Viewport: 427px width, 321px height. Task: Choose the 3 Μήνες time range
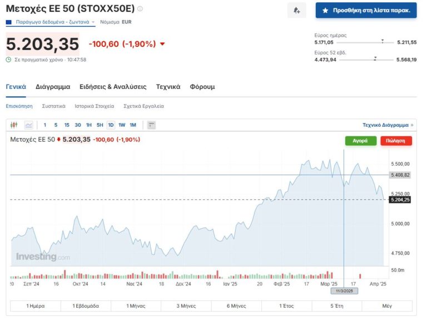[186, 306]
